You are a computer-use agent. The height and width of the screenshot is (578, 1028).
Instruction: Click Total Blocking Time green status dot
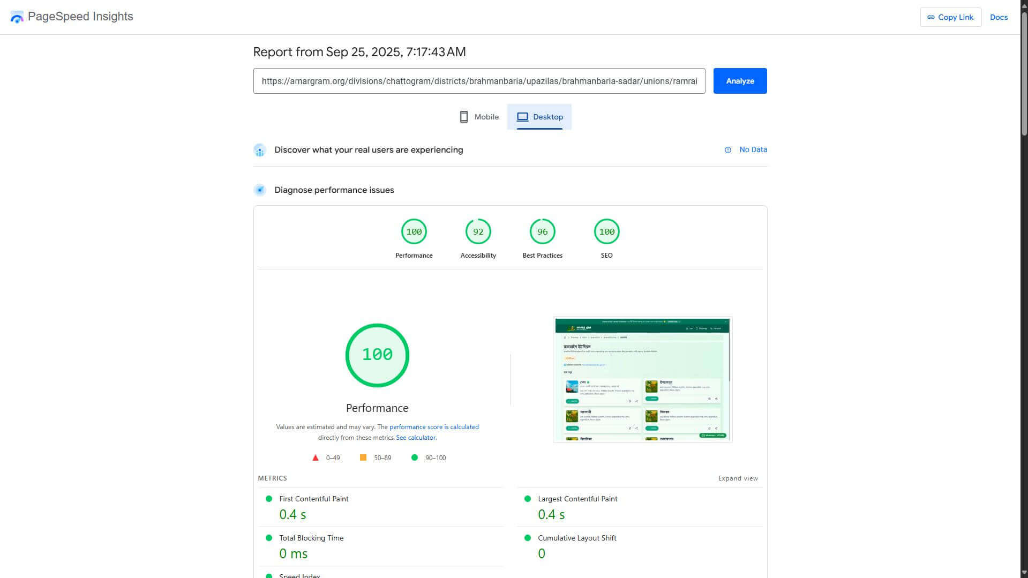pyautogui.click(x=269, y=538)
